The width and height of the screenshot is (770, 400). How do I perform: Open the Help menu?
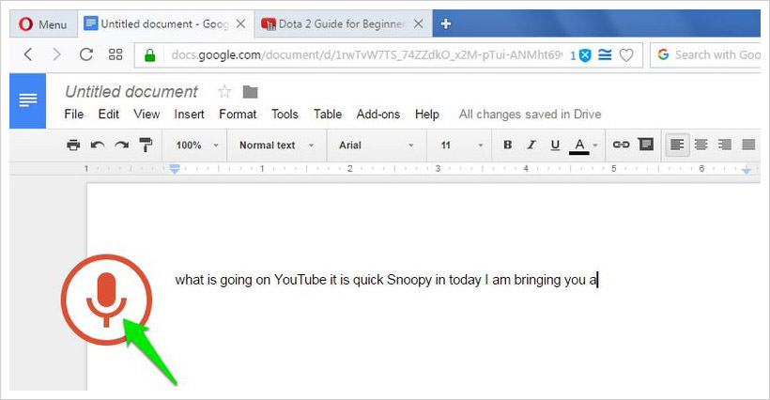click(x=426, y=115)
